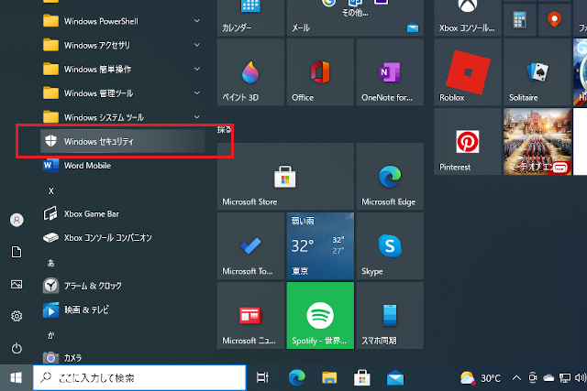The width and height of the screenshot is (587, 391).
Task: Open File Explorer from taskbar
Action: point(329,378)
